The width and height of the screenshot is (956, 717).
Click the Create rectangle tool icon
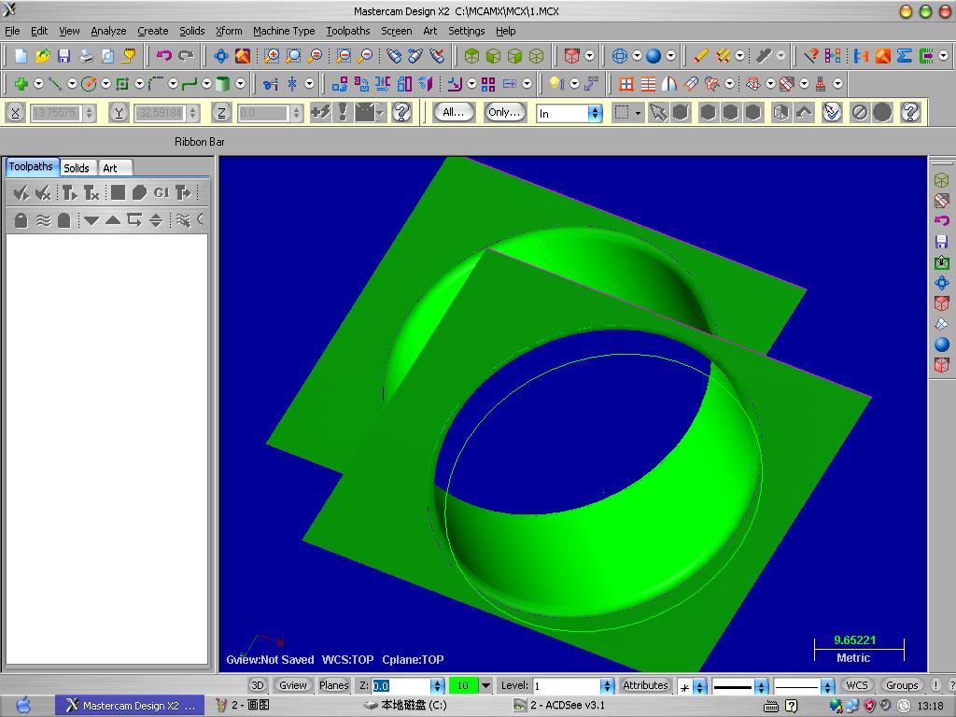coord(122,84)
